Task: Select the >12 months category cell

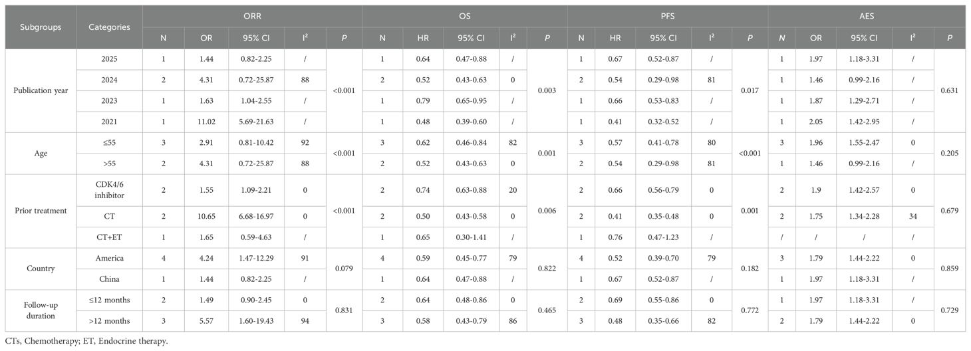Action: [x=109, y=319]
